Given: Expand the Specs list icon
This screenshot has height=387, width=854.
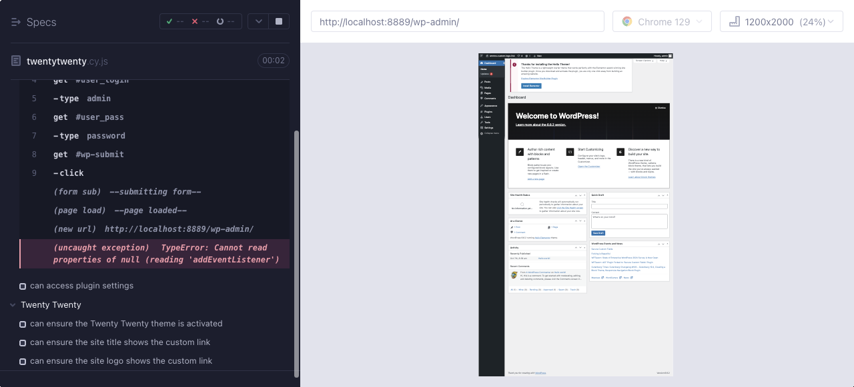Looking at the screenshot, I should click(x=16, y=22).
